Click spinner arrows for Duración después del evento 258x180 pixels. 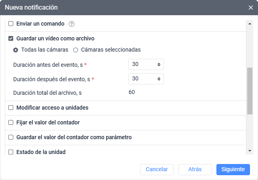click(159, 79)
